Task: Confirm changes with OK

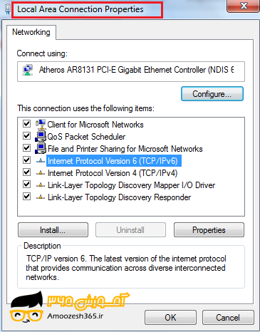Action: coord(170,318)
